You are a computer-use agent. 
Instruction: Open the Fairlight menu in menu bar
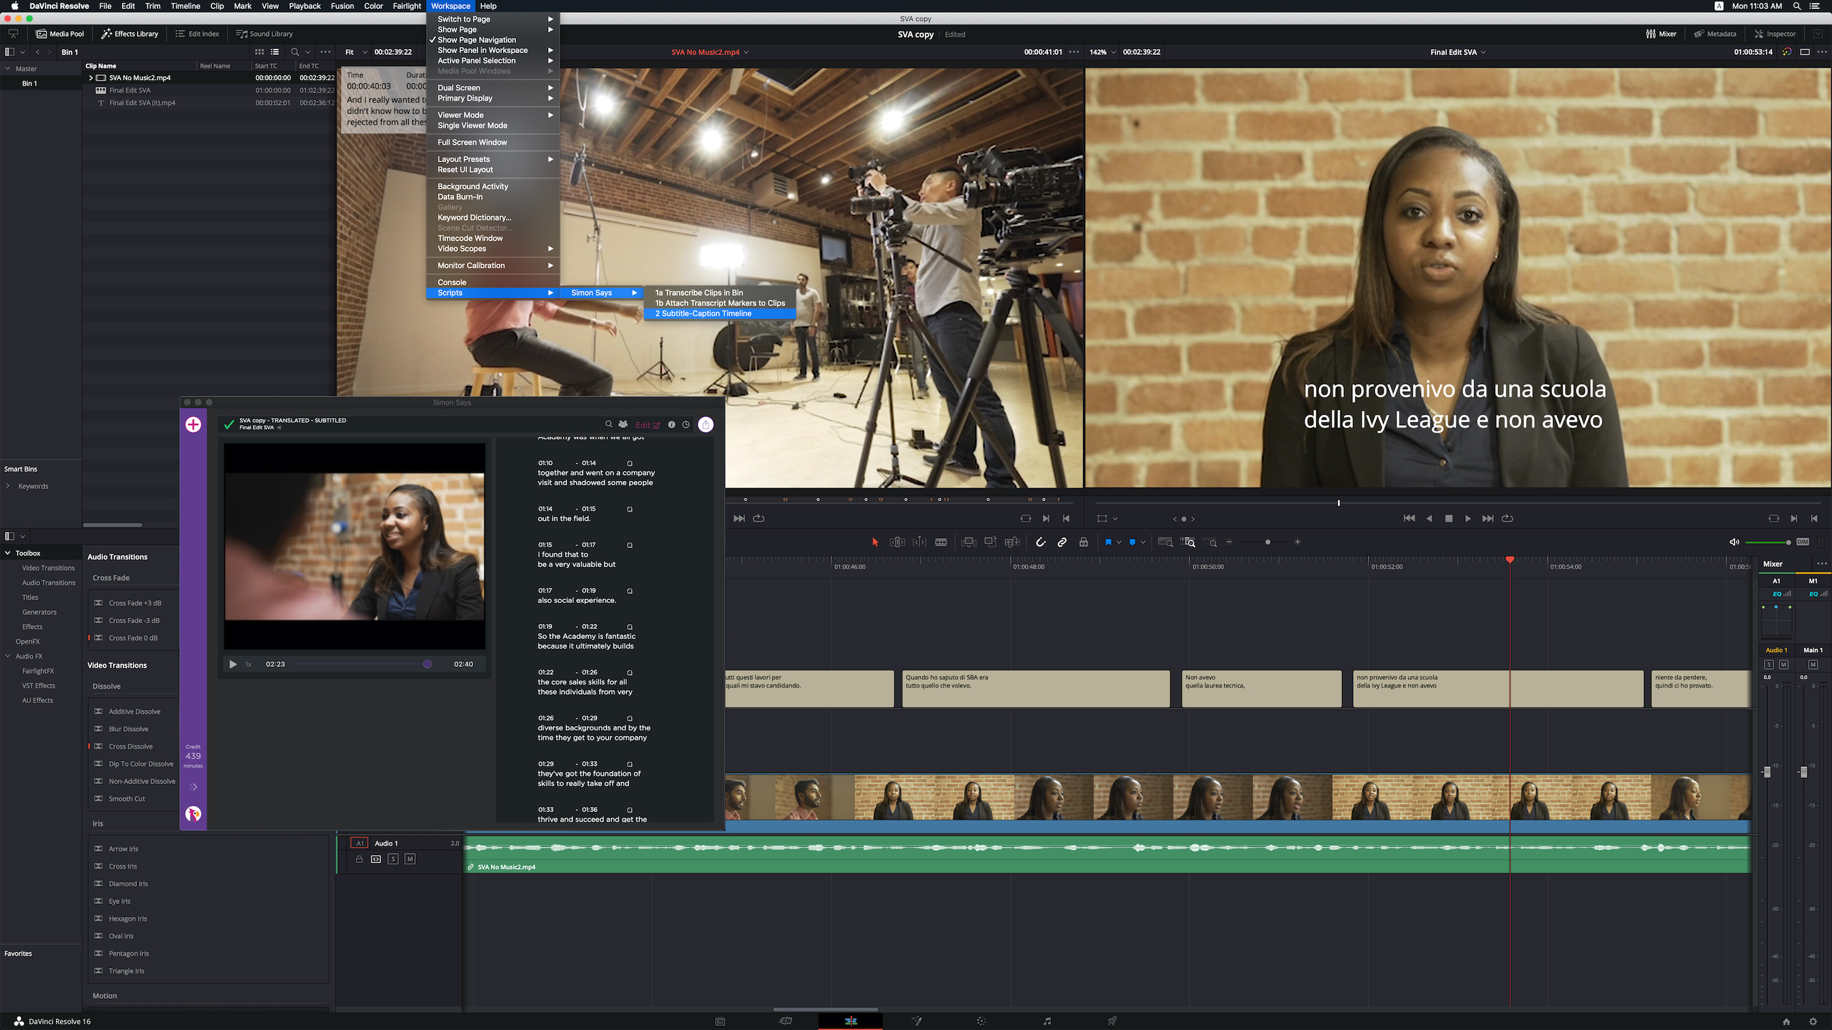[x=407, y=5]
